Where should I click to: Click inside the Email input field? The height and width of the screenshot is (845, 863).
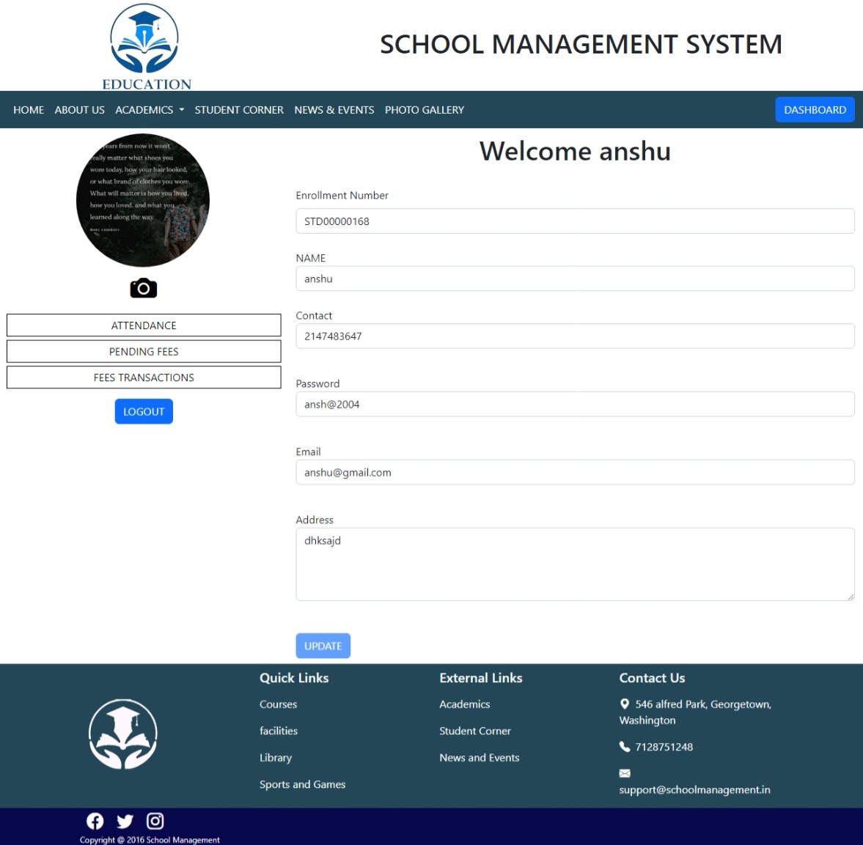pos(575,472)
